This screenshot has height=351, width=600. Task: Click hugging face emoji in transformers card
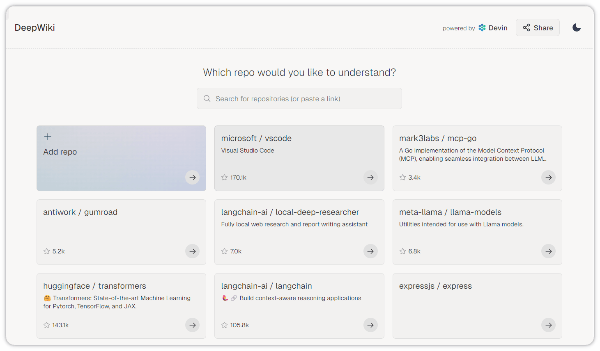(47, 298)
